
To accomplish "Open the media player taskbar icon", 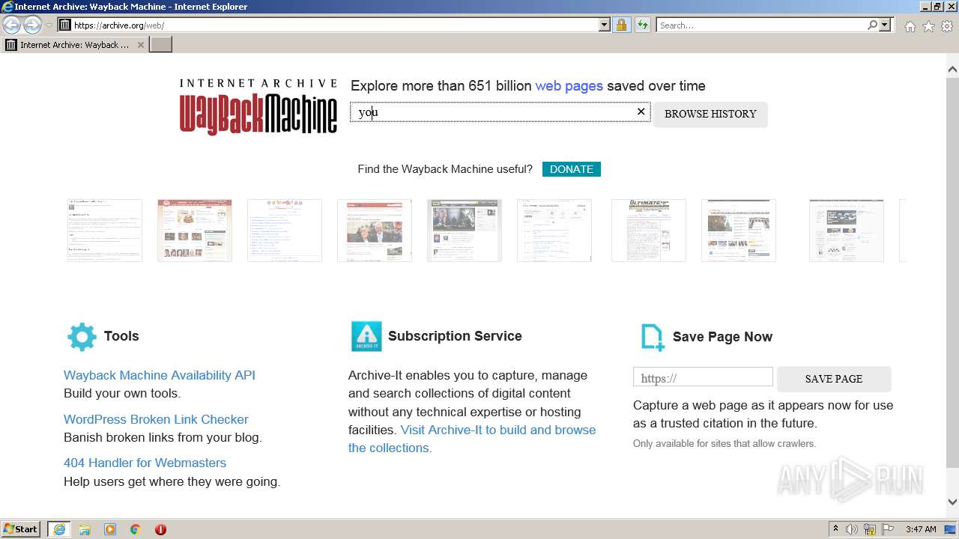I will pos(110,529).
